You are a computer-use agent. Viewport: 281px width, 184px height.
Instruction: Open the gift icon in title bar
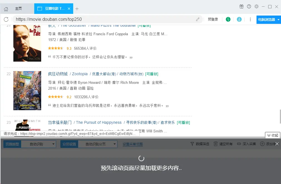[x=241, y=6]
